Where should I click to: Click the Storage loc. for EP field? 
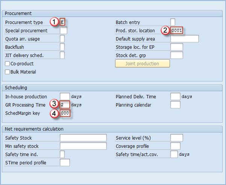[176, 47]
